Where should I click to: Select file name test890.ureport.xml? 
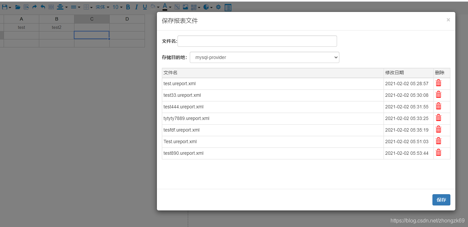[183, 153]
